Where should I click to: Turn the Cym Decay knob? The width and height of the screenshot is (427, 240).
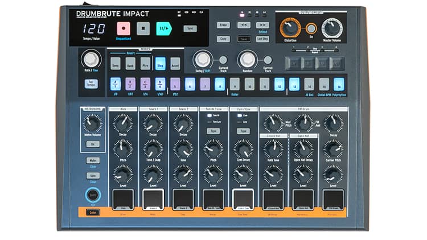tap(243, 148)
